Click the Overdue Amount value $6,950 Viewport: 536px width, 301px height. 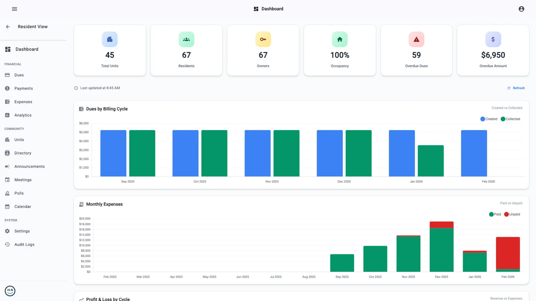(493, 55)
